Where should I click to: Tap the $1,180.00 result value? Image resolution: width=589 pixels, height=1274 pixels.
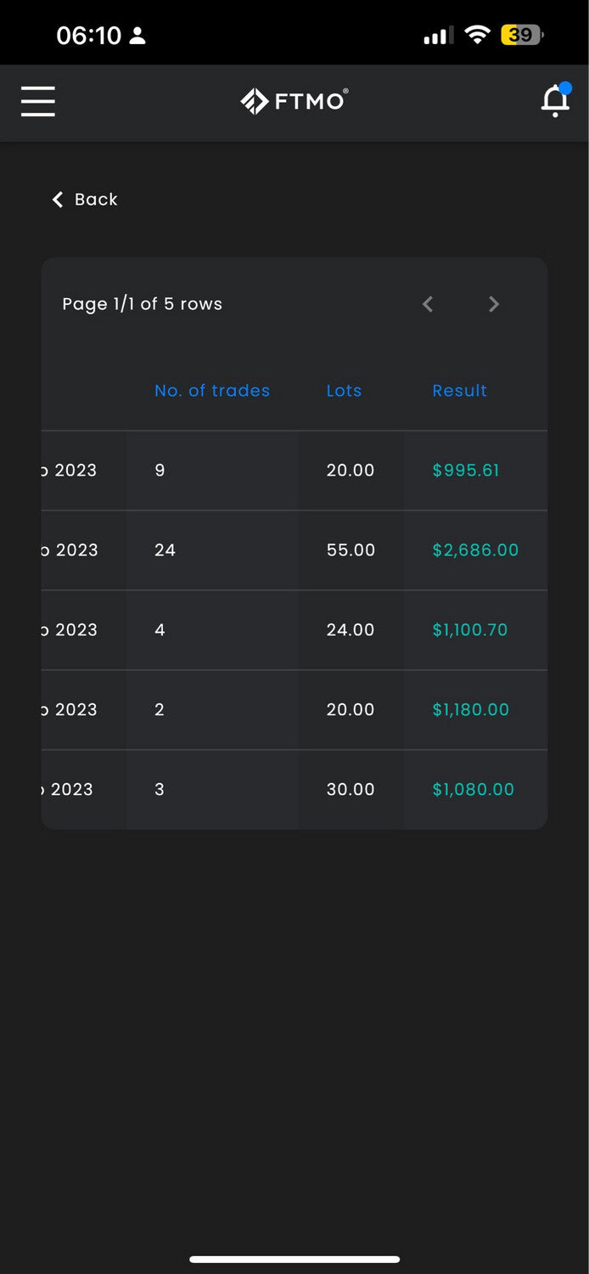click(x=471, y=710)
